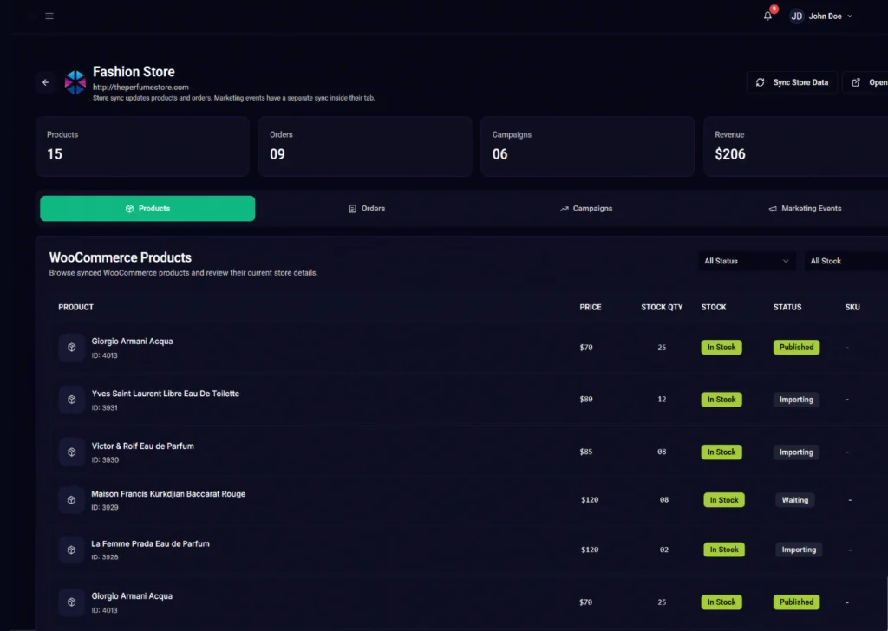This screenshot has width=888, height=631.
Task: Click the STATUS column header
Action: tap(787, 307)
